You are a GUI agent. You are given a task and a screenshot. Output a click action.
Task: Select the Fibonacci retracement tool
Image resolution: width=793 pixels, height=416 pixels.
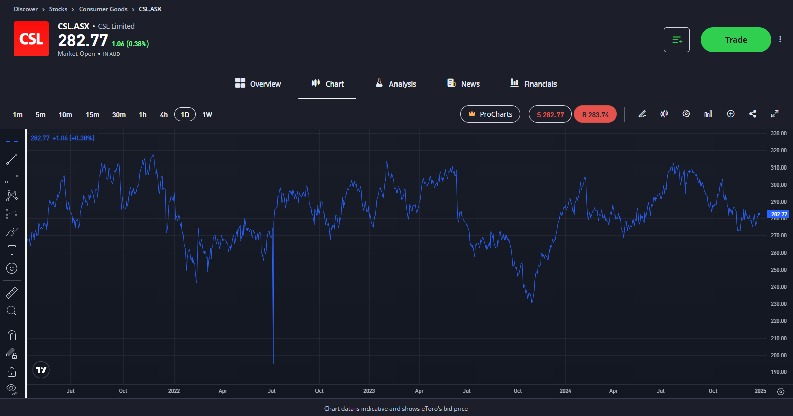(12, 178)
